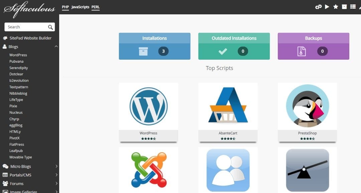Click the archive box icon in Installations card

pos(143,51)
